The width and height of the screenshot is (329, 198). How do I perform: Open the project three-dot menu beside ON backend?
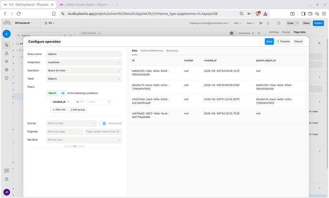pyautogui.click(x=32, y=23)
